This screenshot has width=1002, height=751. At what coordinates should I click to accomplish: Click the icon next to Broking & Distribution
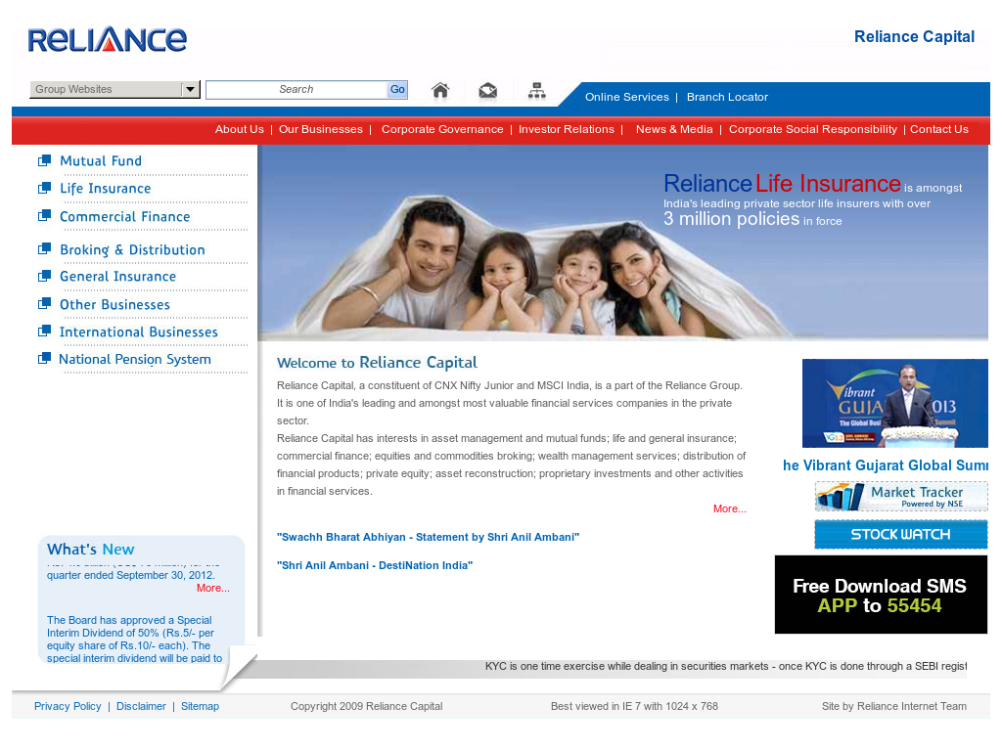tap(43, 248)
